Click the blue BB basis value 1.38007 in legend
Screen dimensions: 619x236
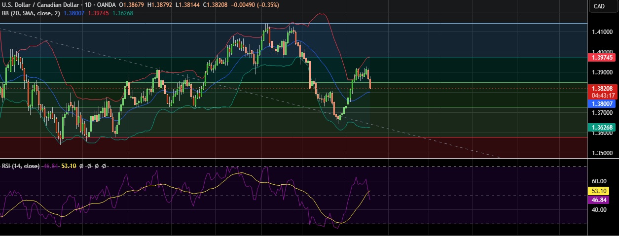[x=74, y=13]
